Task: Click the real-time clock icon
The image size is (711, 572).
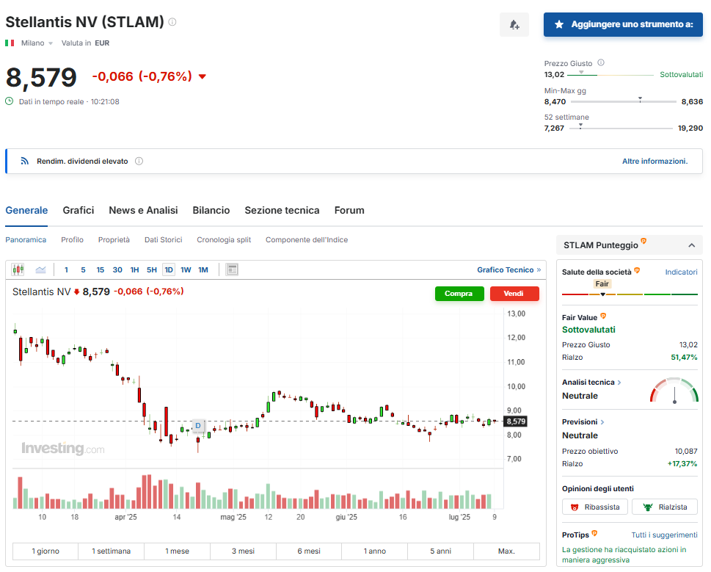Action: pyautogui.click(x=10, y=101)
